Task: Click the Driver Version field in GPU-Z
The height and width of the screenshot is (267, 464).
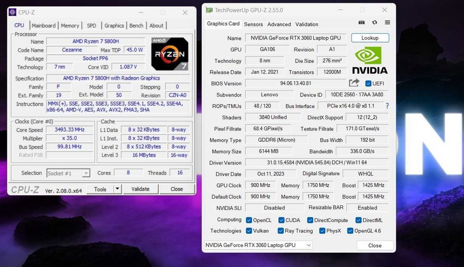Action: pos(316,163)
